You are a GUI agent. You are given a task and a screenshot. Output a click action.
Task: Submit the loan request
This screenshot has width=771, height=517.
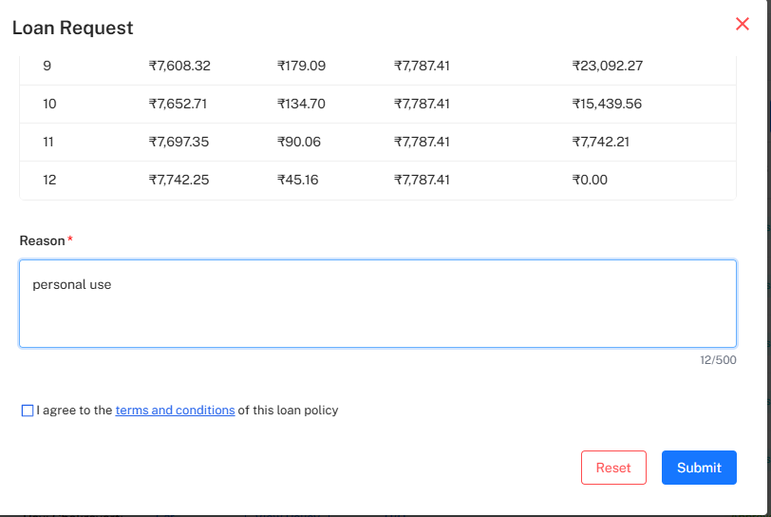click(x=699, y=468)
